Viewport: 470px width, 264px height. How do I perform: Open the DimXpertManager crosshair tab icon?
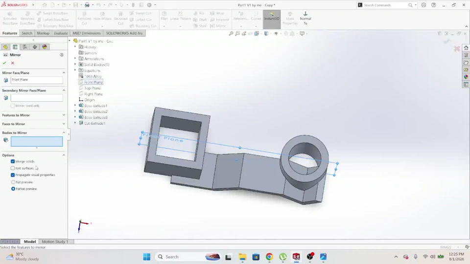click(x=35, y=47)
